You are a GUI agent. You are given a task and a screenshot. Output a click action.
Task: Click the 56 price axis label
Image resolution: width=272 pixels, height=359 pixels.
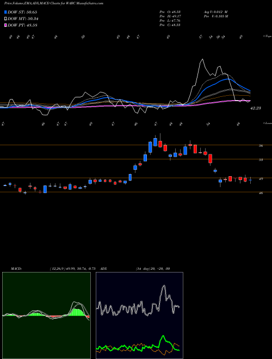coord(261,146)
